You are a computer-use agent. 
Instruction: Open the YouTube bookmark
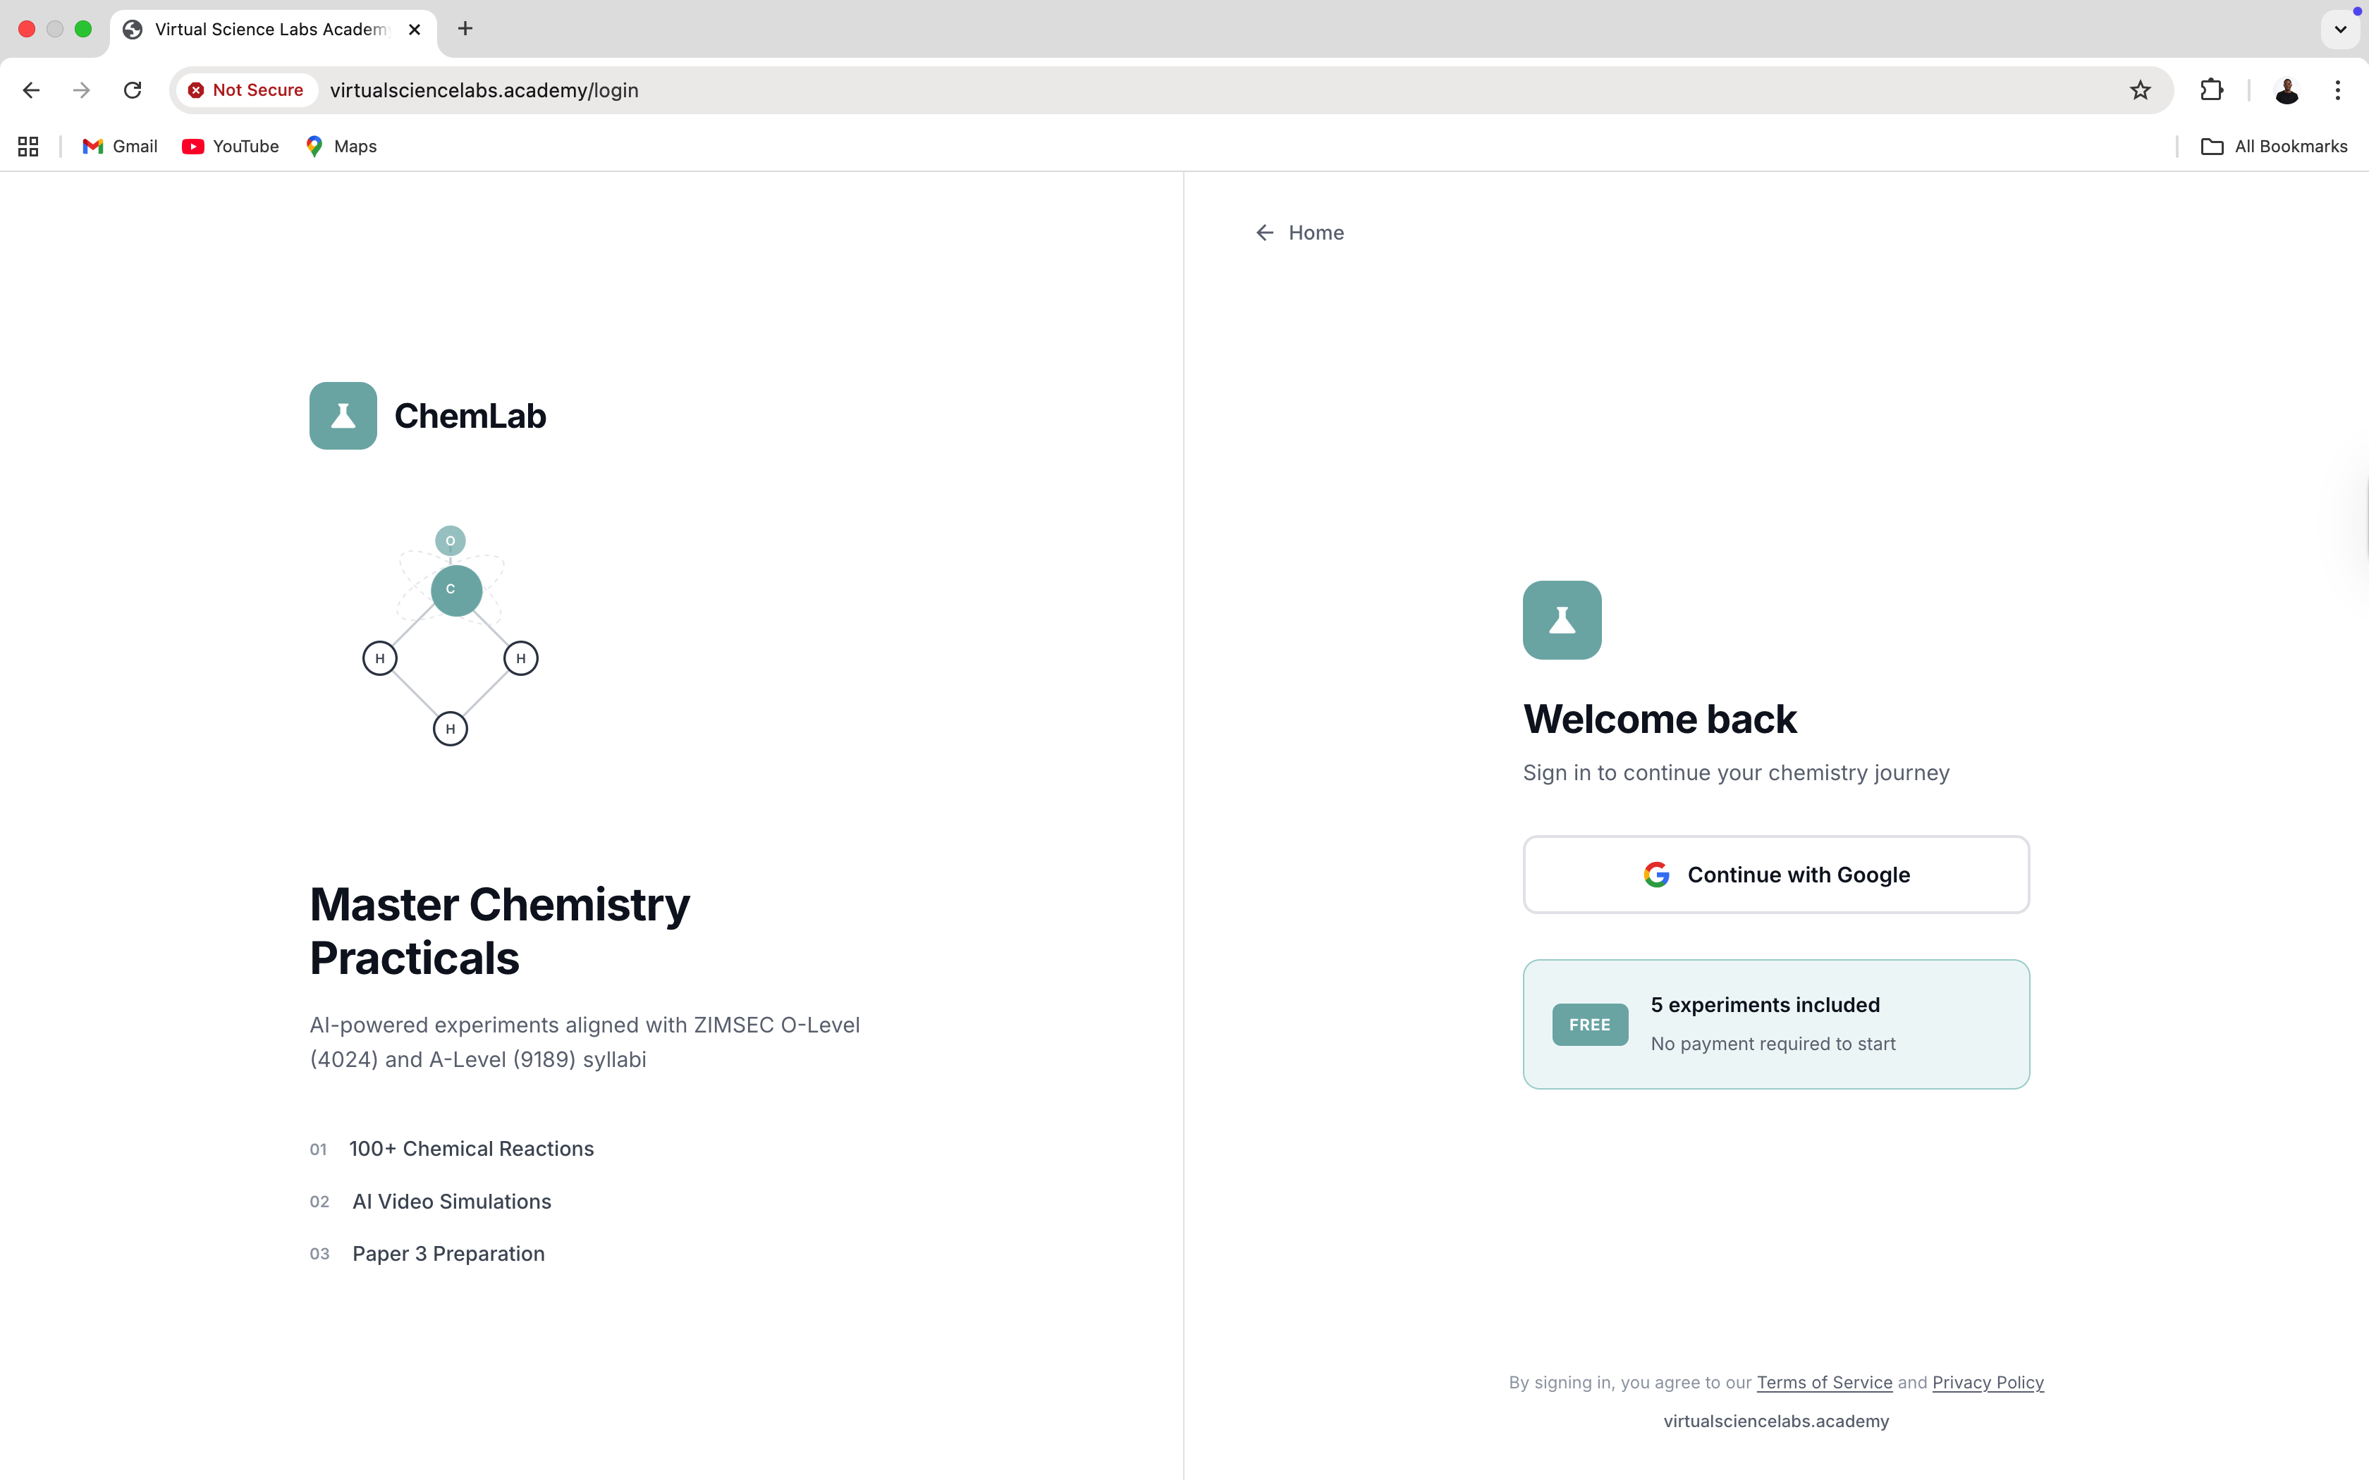231,146
